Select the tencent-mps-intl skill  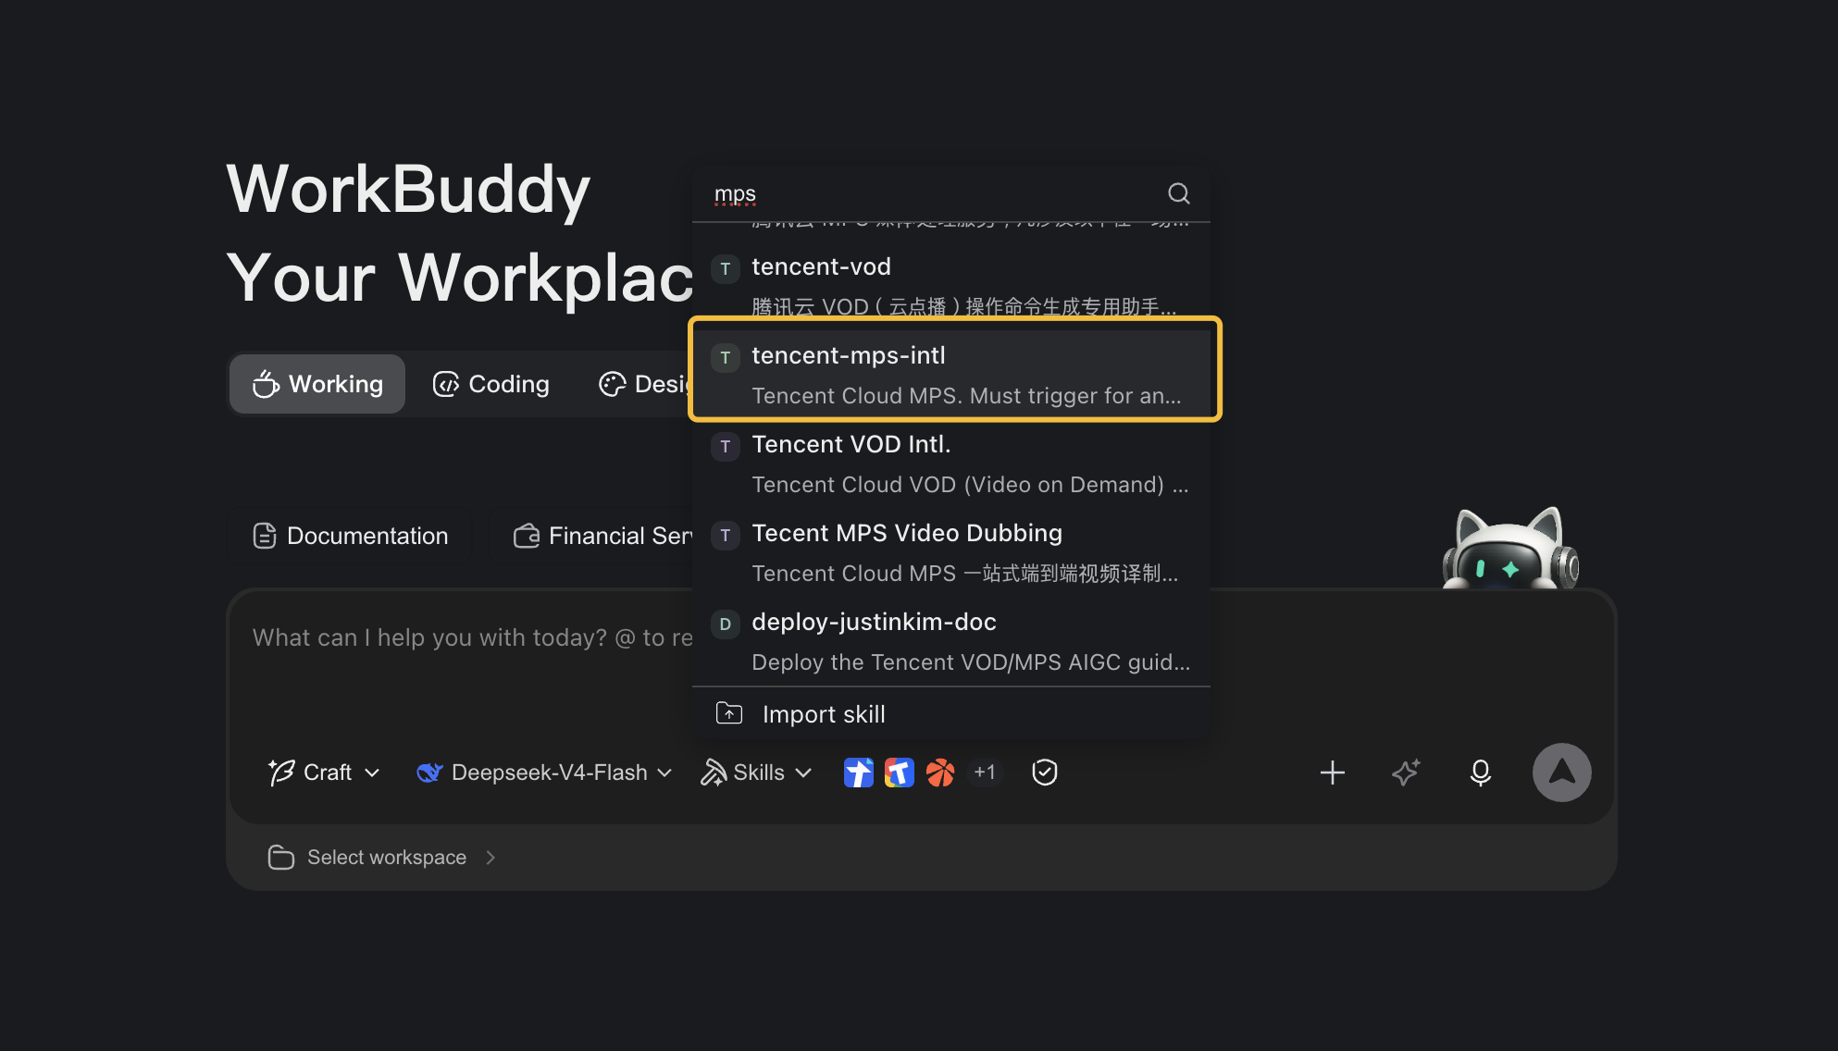click(951, 374)
